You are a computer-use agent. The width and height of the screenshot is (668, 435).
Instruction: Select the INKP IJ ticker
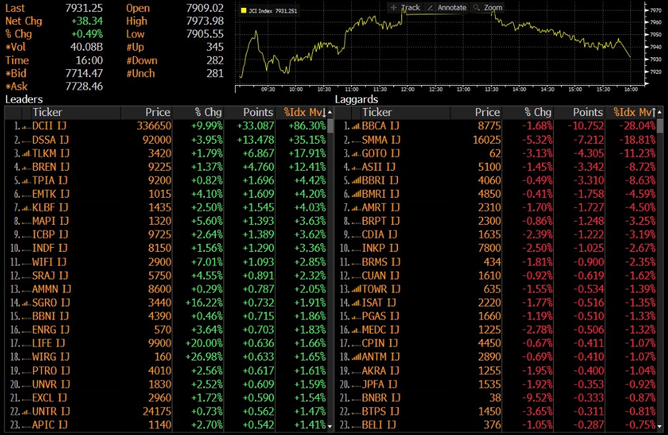380,248
